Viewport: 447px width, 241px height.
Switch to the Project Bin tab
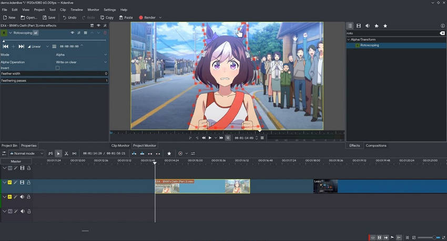(x=9, y=145)
